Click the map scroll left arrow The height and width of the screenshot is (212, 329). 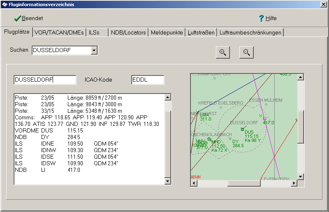pos(194,183)
